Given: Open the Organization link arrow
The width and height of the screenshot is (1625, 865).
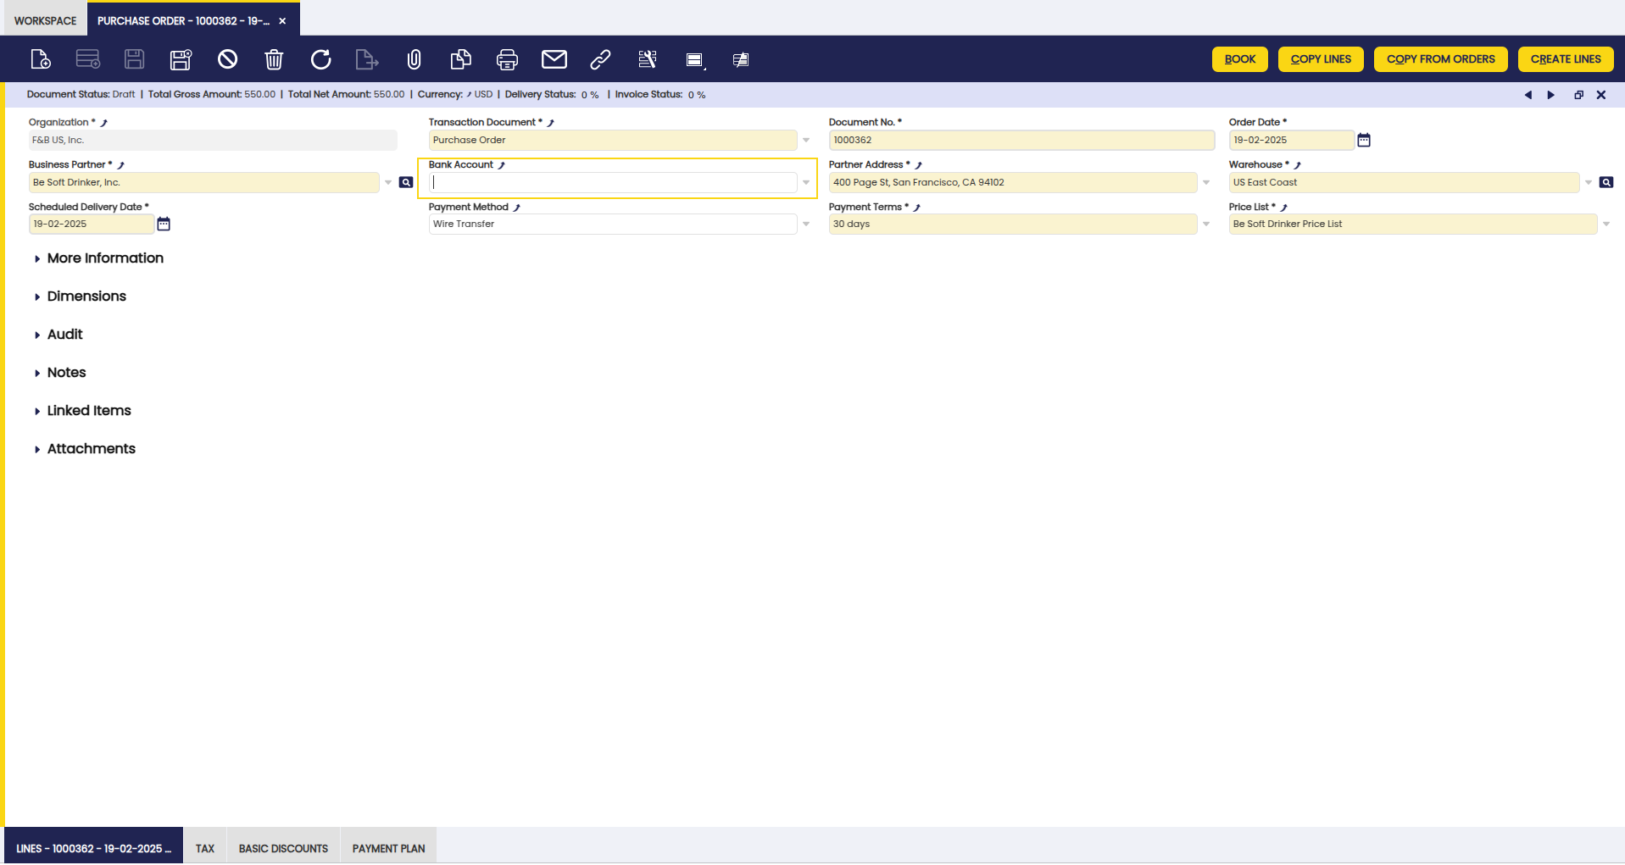Looking at the screenshot, I should [x=103, y=123].
